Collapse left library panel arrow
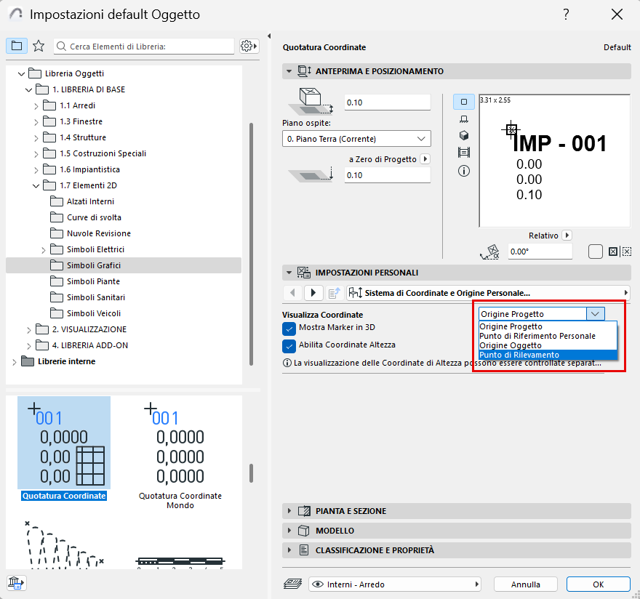 click(x=269, y=36)
